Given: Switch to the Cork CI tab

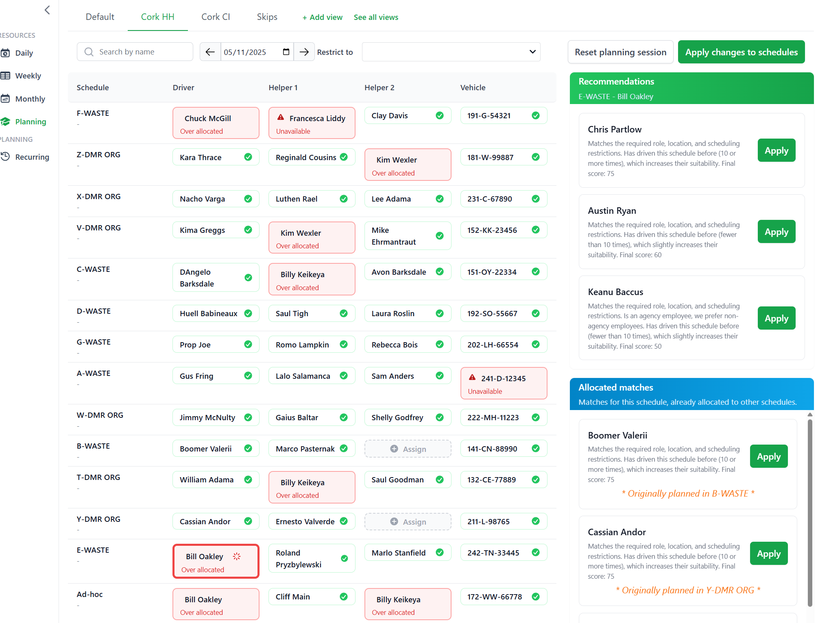Looking at the screenshot, I should 216,17.
